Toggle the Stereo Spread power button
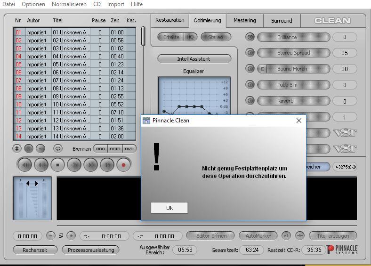Screen dimensions: 371x266 (x=250, y=53)
